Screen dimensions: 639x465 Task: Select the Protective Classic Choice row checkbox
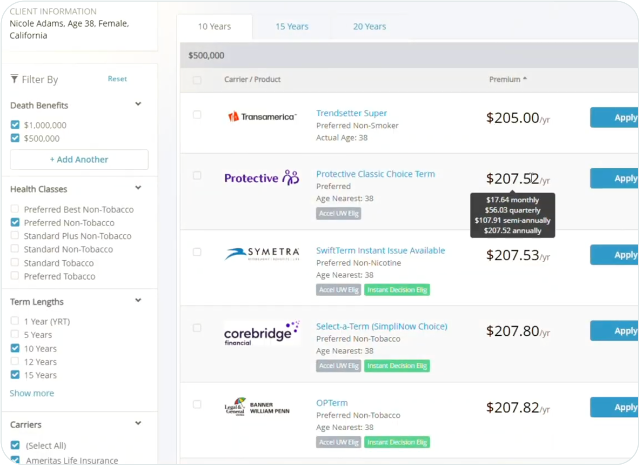tap(197, 175)
